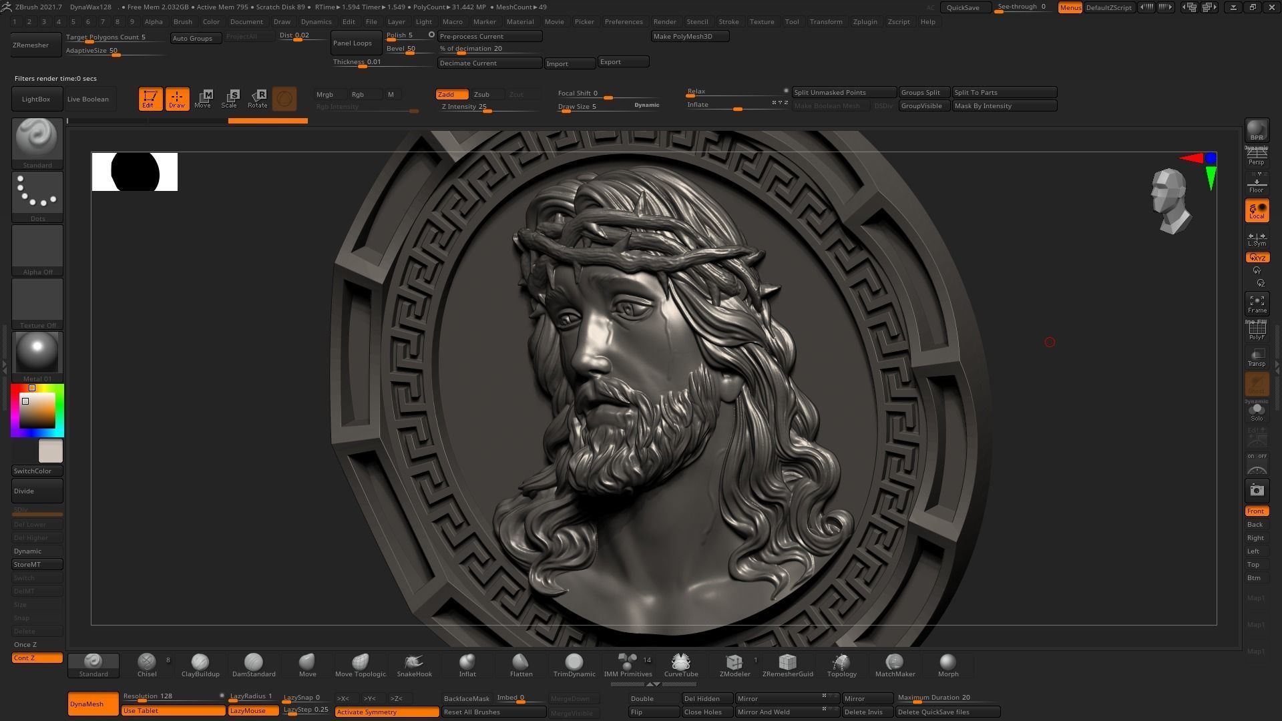Select the TrimDynamic brush
This screenshot has height=721, width=1282.
point(574,665)
